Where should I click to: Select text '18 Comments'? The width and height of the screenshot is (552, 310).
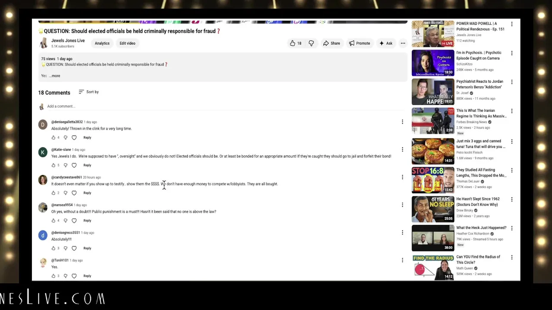click(54, 93)
